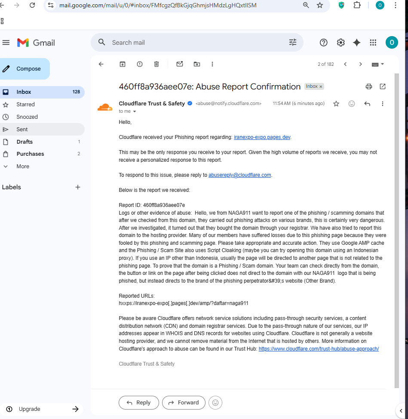Report this email as spam
Viewport: 408px width, 419px height.
click(139, 64)
